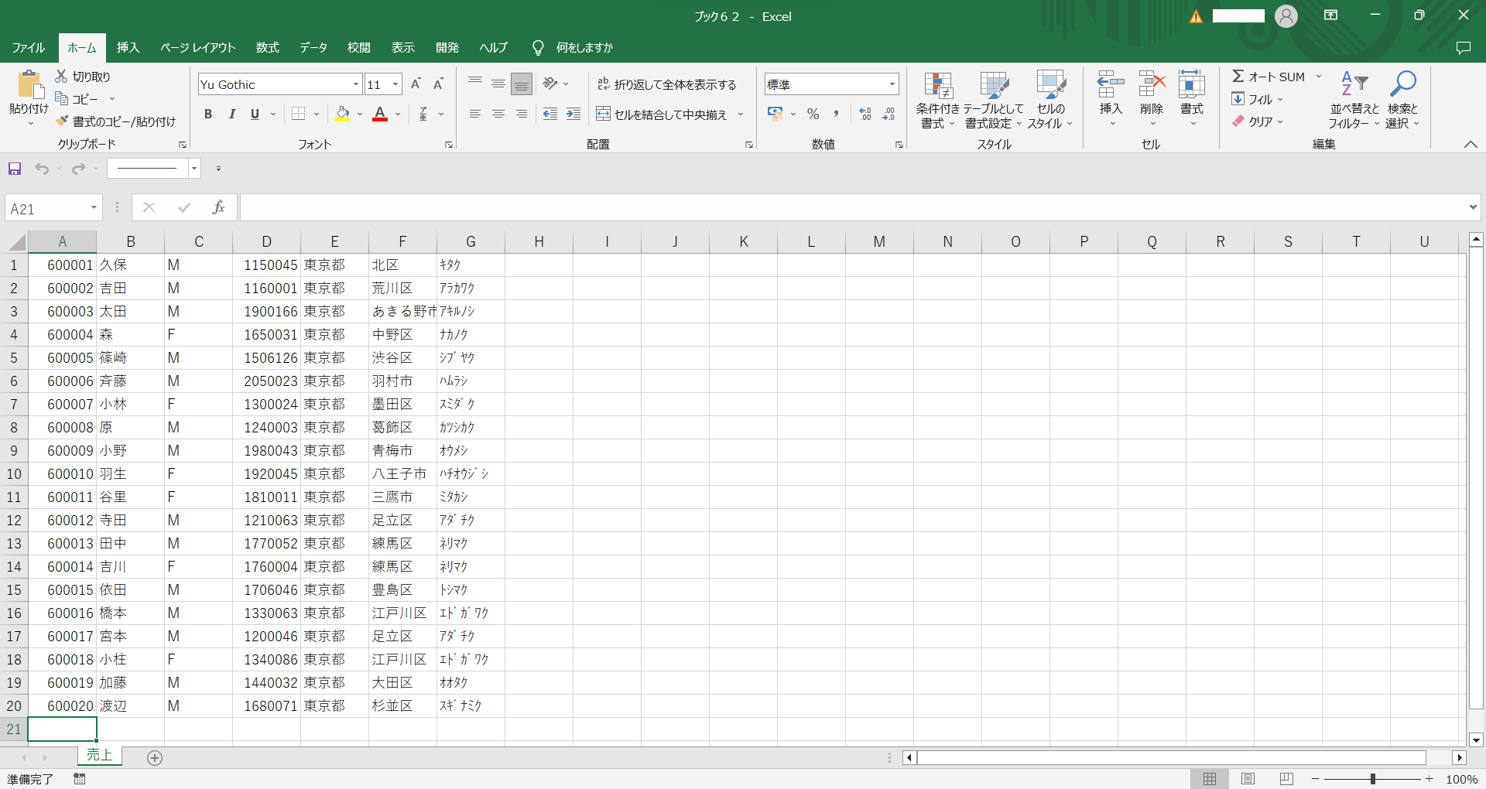This screenshot has height=789, width=1486.
Task: Toggle align left
Action: [x=475, y=114]
